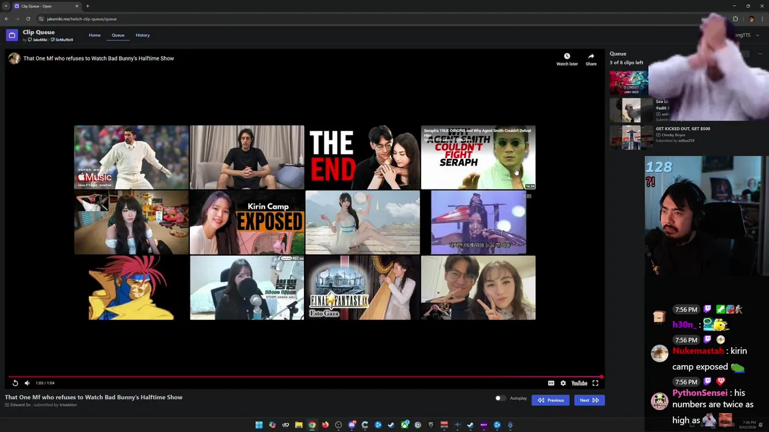
Task: Click the Cheeky Boyos channel name
Action: coord(674,135)
